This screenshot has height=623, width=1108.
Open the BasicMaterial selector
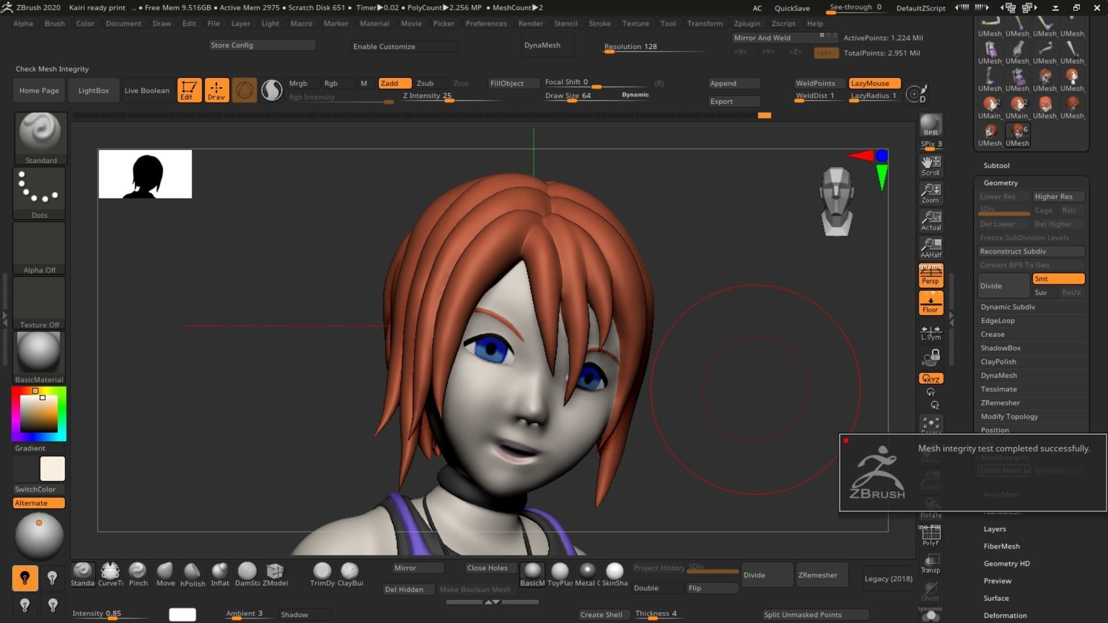[39, 358]
